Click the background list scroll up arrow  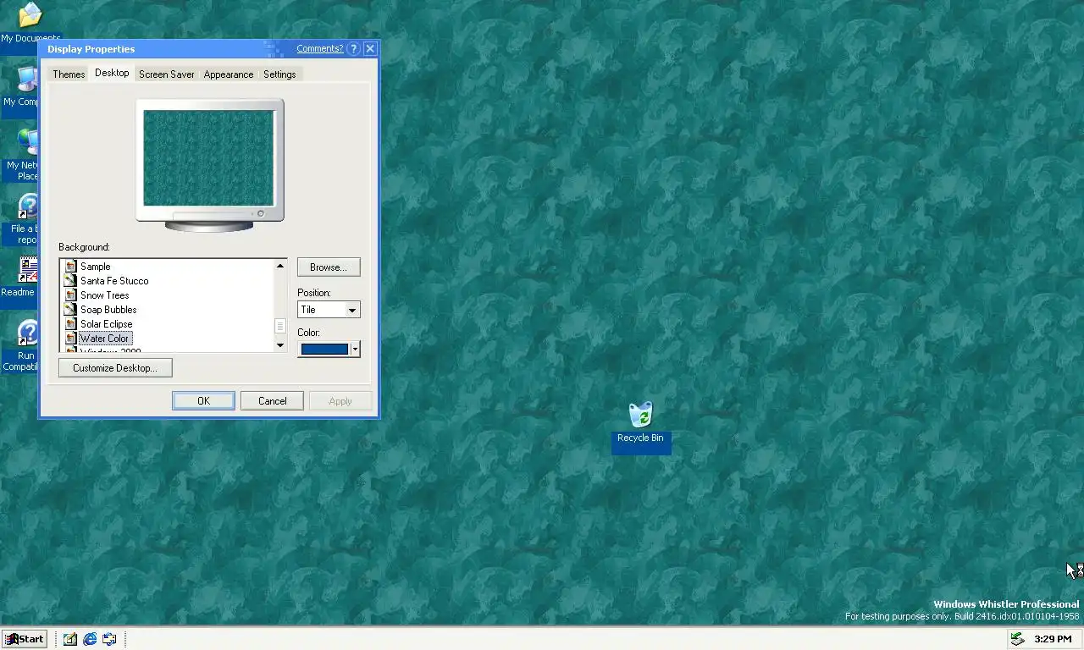click(x=280, y=266)
